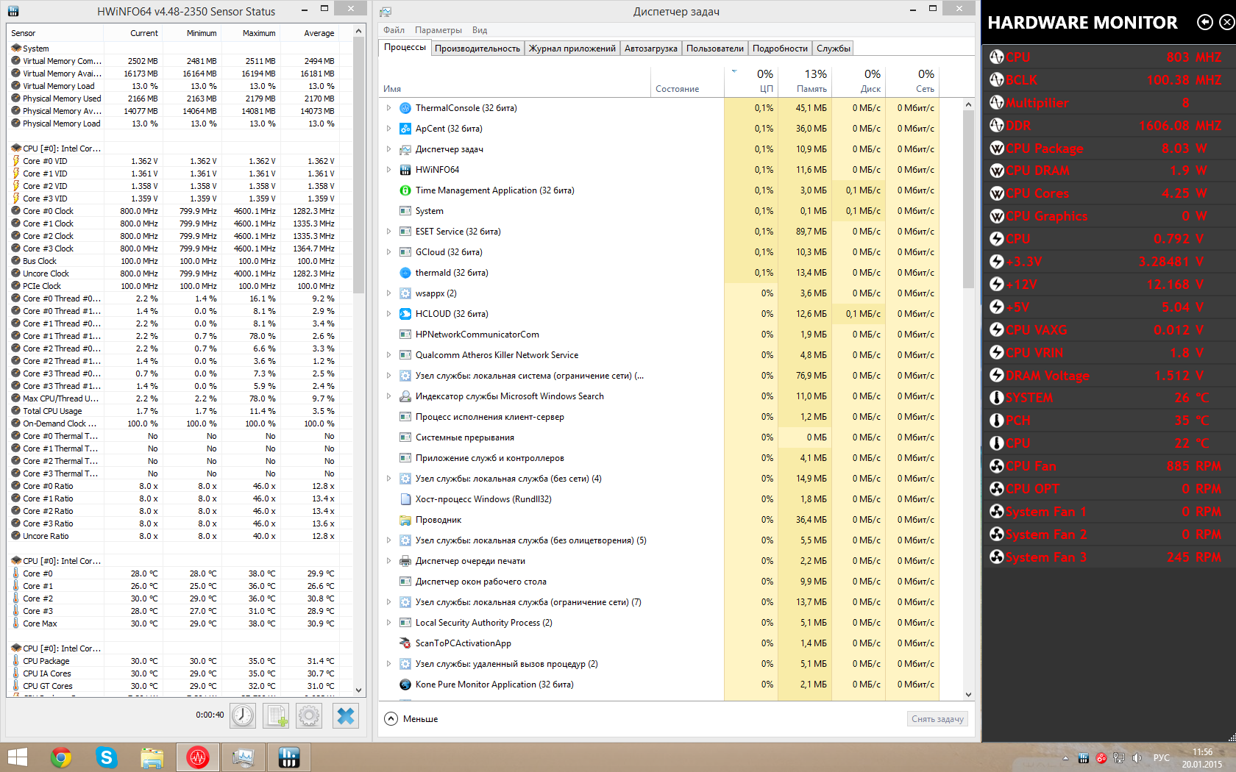This screenshot has width=1236, height=772.
Task: Switch to the Пользователи tab
Action: tap(715, 49)
